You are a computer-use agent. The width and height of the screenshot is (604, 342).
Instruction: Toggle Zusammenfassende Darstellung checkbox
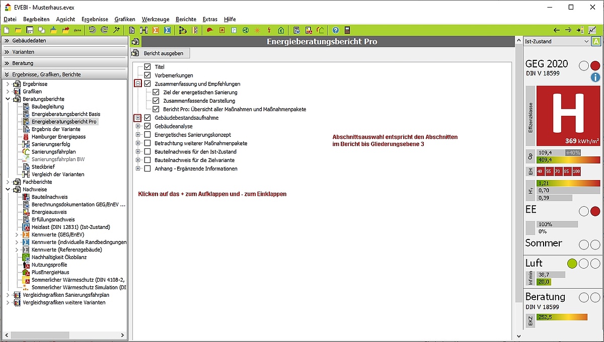tap(156, 101)
